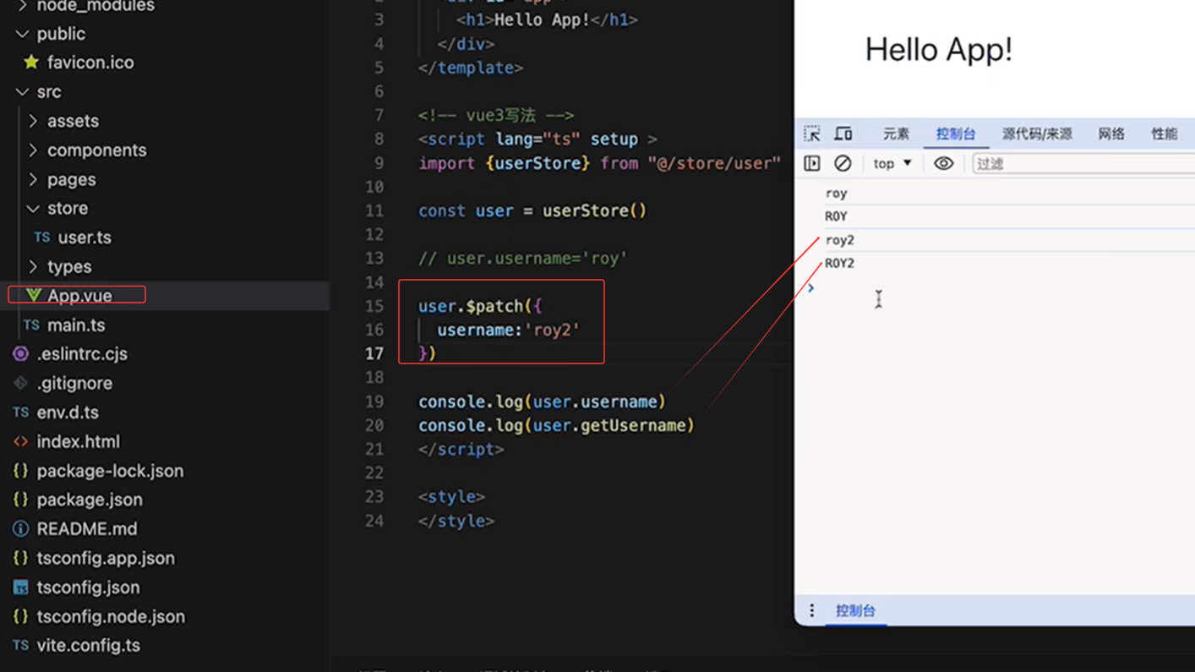Place cursor on user.$patch({ code line

click(480, 306)
